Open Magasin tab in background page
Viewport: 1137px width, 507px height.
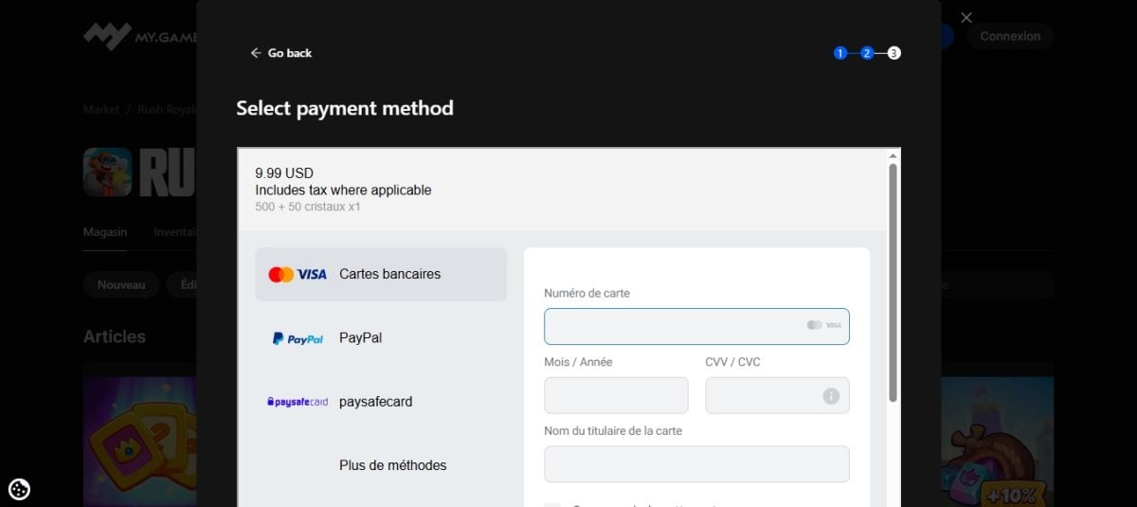[104, 232]
